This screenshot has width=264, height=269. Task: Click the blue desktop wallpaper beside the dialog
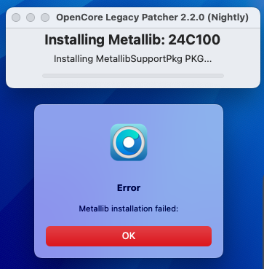coord(242,170)
